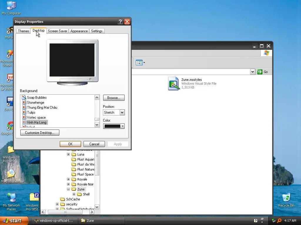
Task: Click the taskbar clock showing 4:17 AM
Action: pos(290,221)
